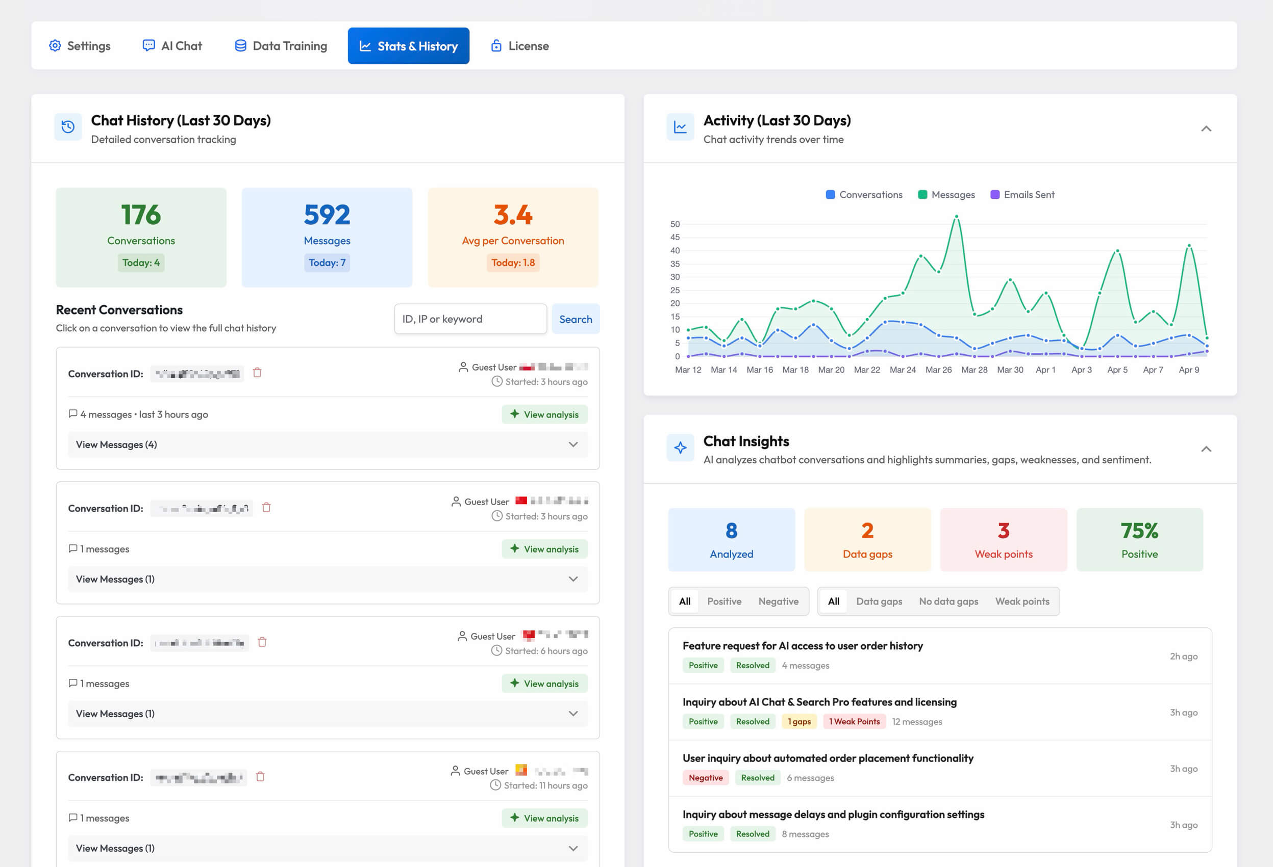Click trash icon on second conversation

(x=266, y=507)
